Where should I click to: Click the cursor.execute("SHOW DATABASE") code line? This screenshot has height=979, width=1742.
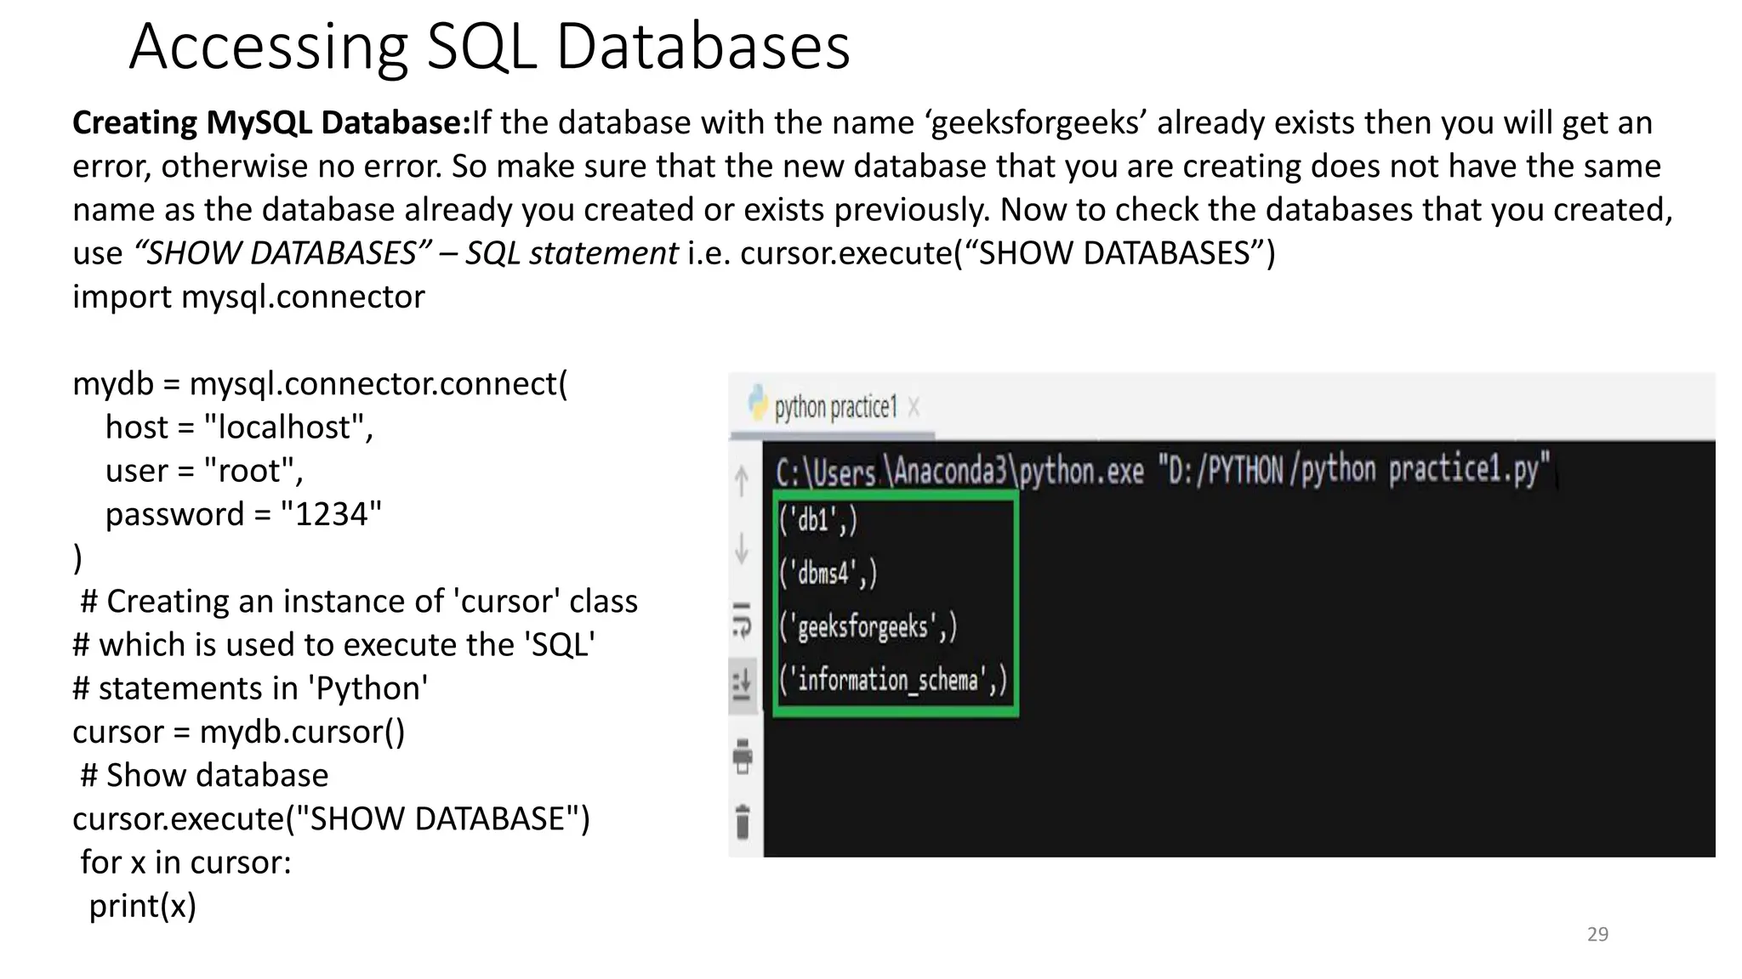[331, 818]
